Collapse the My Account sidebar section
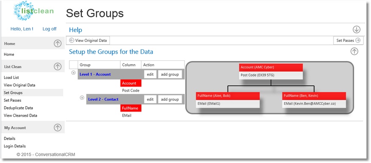Image resolution: width=371 pixels, height=163 pixels. (57, 128)
